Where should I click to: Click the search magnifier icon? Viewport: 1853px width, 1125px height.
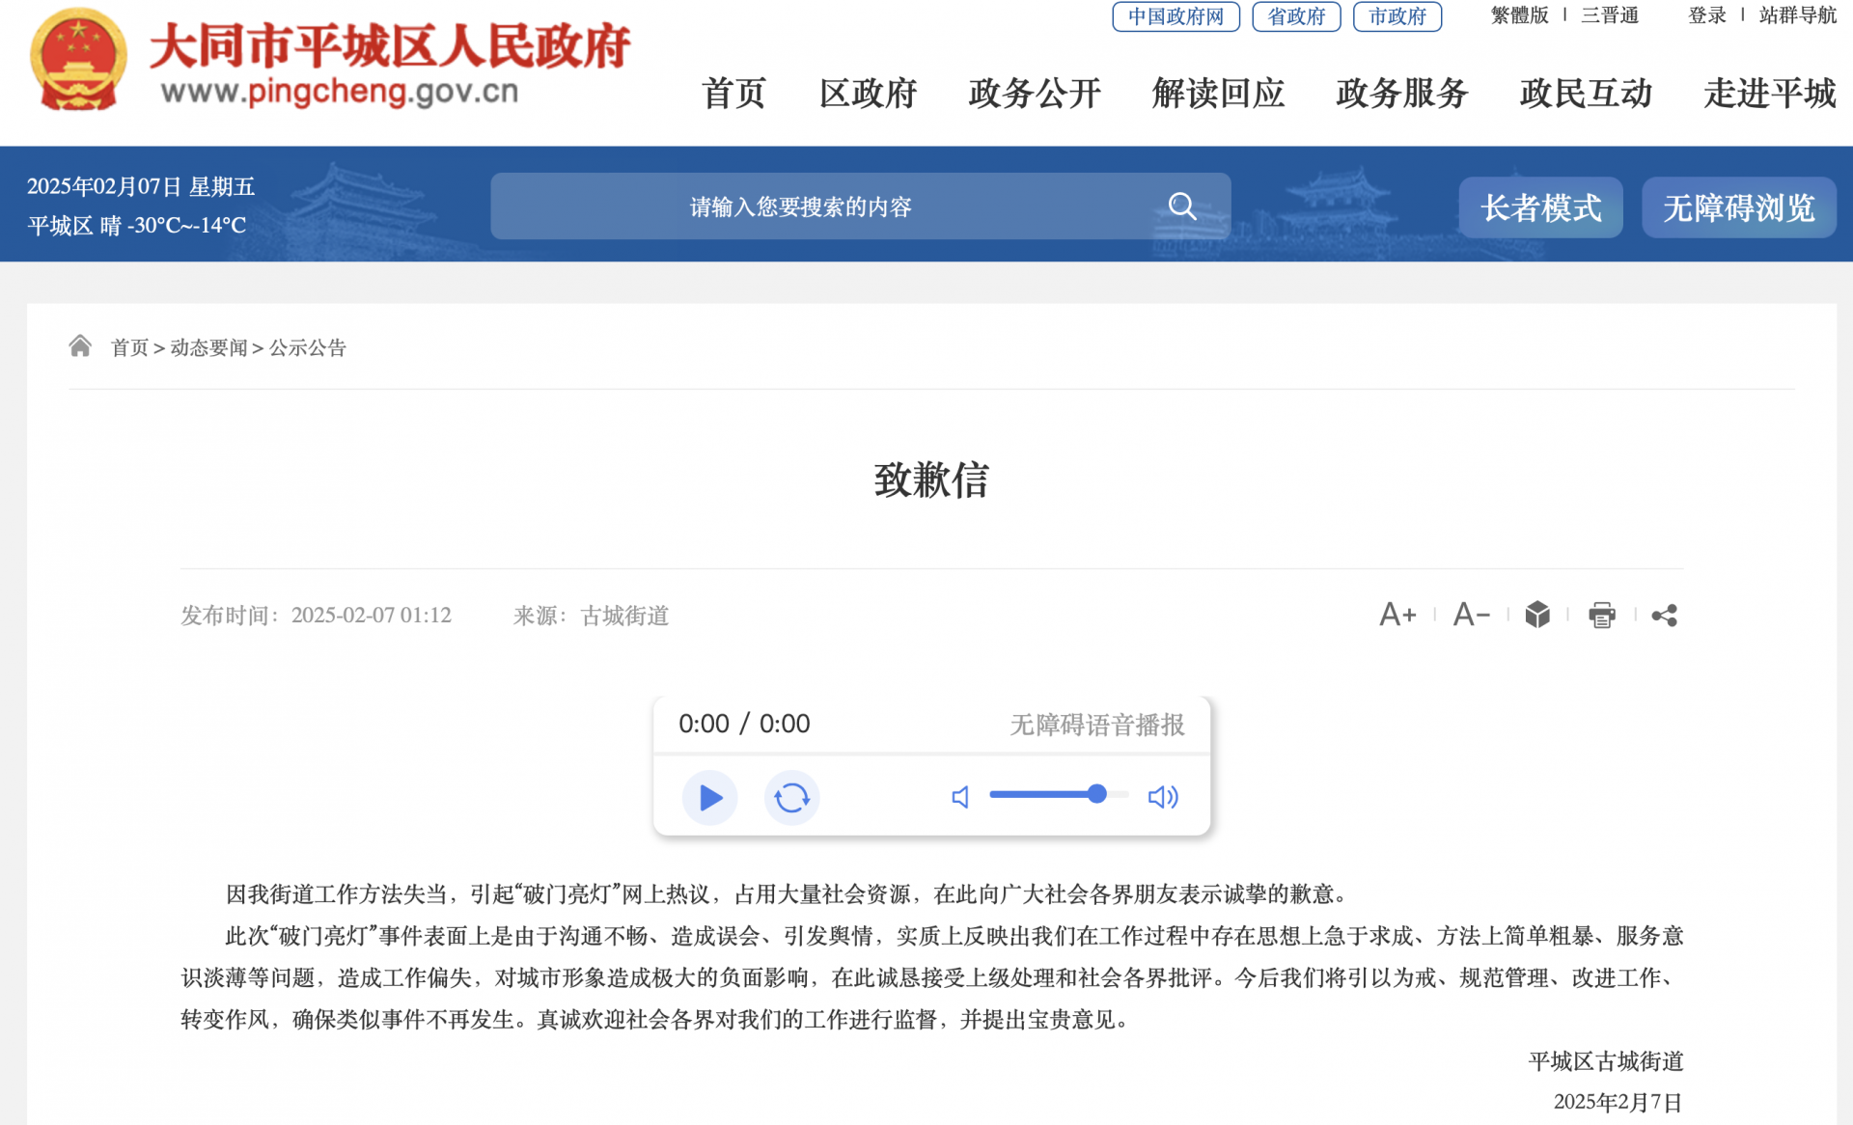click(1182, 206)
